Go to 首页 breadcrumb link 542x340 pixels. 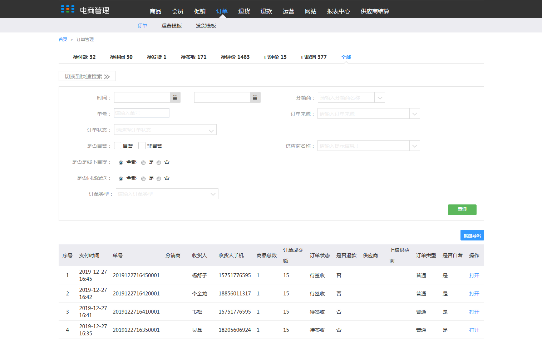(x=63, y=40)
